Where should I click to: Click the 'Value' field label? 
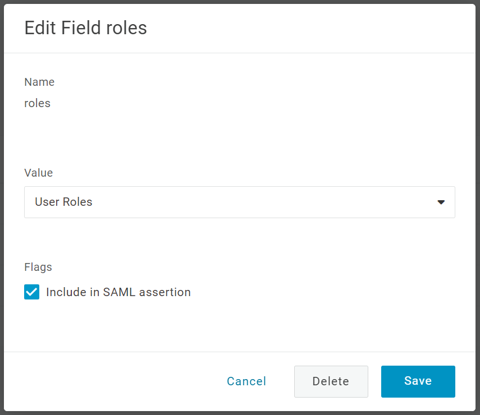tap(38, 173)
